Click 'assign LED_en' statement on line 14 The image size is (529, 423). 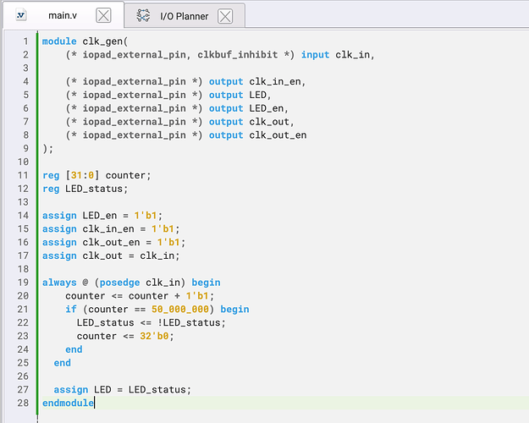80,215
